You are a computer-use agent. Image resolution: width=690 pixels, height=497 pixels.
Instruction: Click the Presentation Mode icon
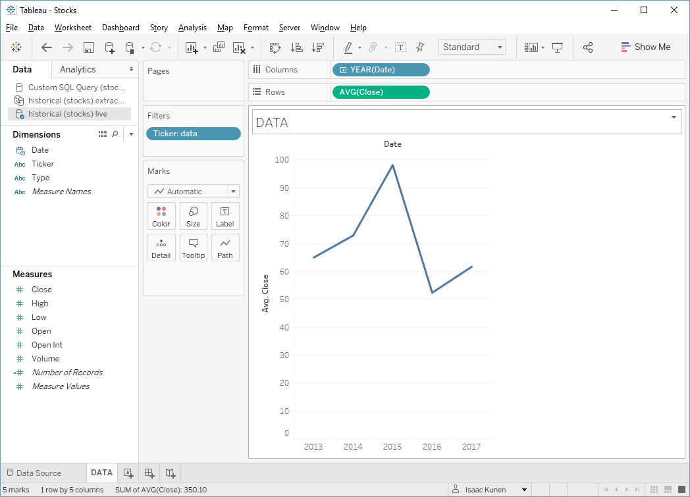558,47
